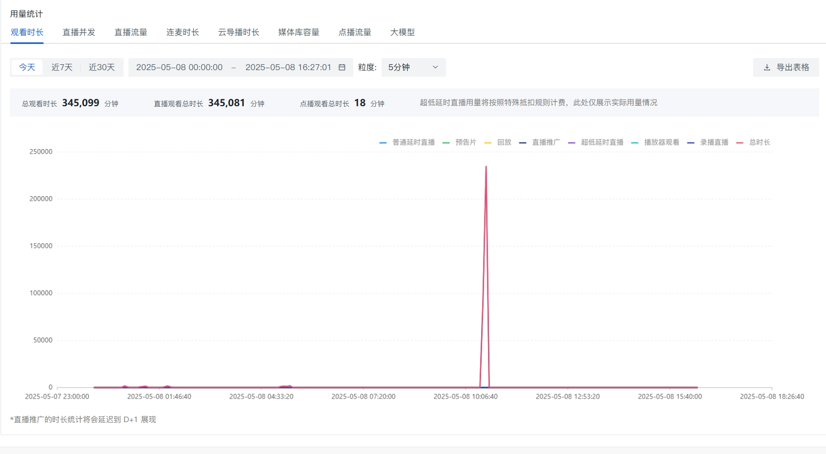Screen dimensions: 826x454
Task: Select the 近7天 time range
Action: click(x=62, y=67)
